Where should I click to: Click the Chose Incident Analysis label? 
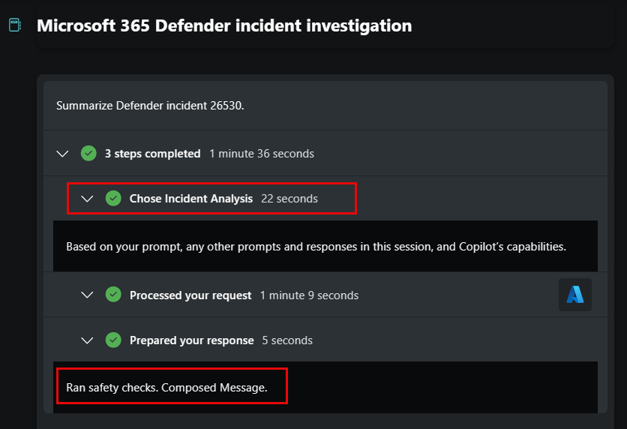pyautogui.click(x=191, y=199)
